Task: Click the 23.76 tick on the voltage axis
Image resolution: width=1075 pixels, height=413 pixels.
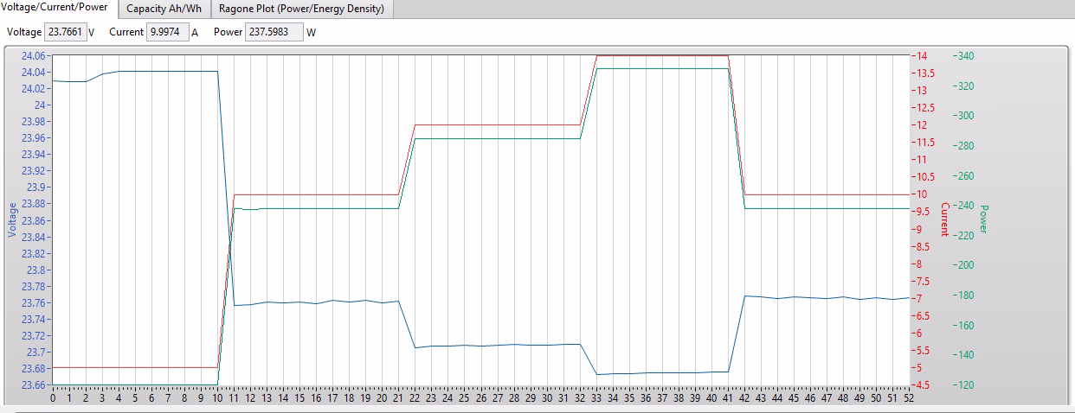Action: pos(32,302)
